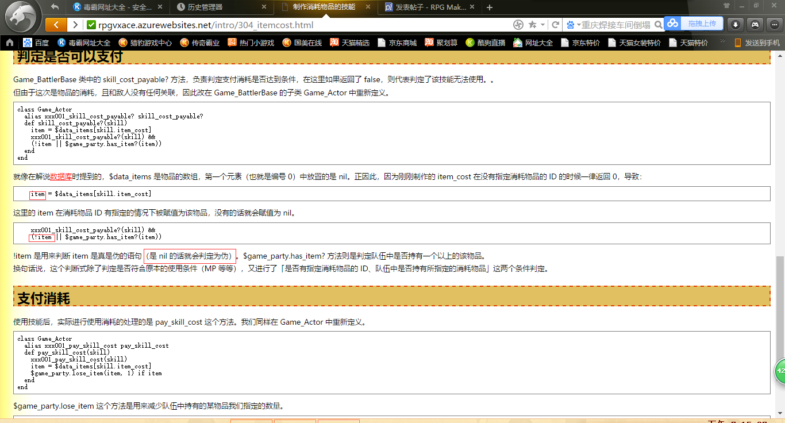Open the 聚划算 bookmark
This screenshot has width=785, height=423.
tap(441, 43)
